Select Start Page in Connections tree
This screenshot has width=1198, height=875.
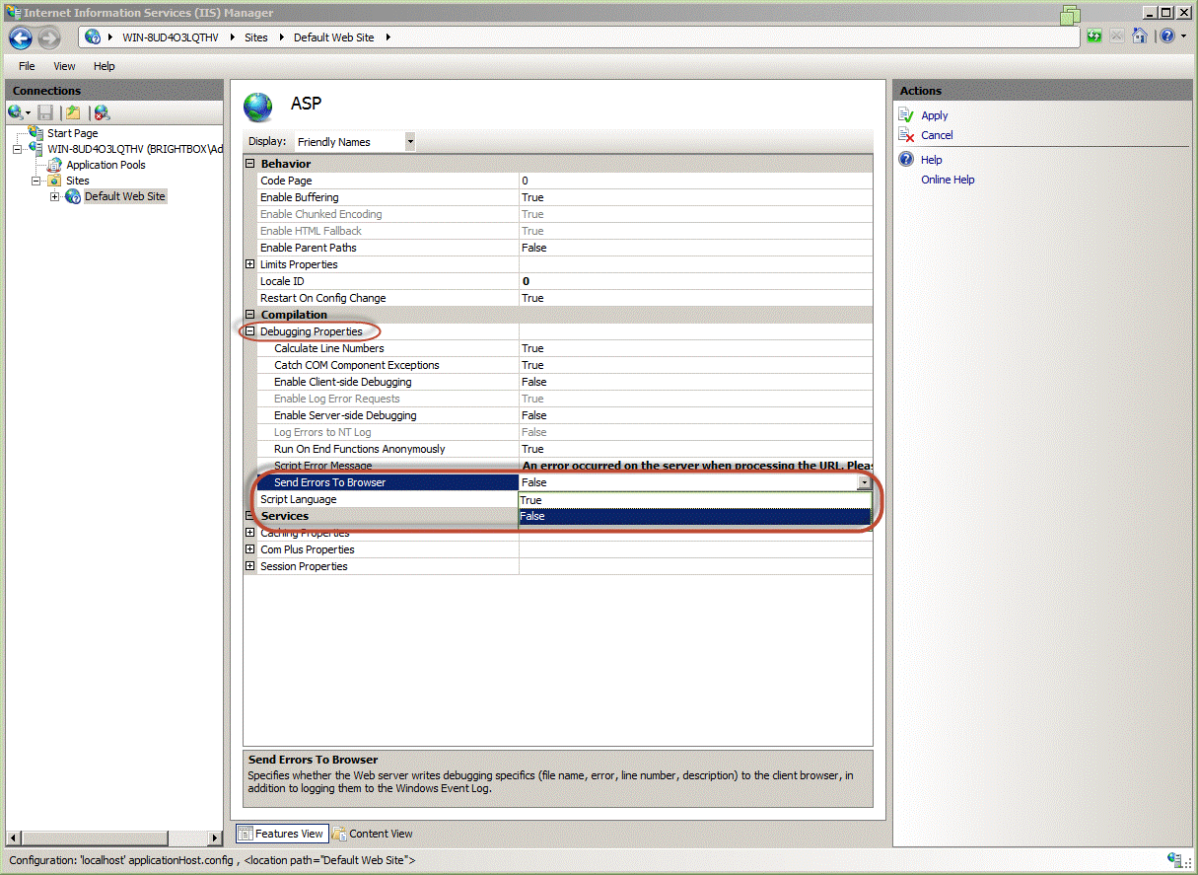pos(73,133)
